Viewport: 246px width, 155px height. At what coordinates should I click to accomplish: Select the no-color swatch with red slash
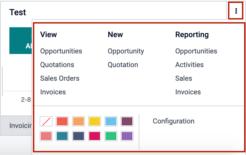click(46, 121)
